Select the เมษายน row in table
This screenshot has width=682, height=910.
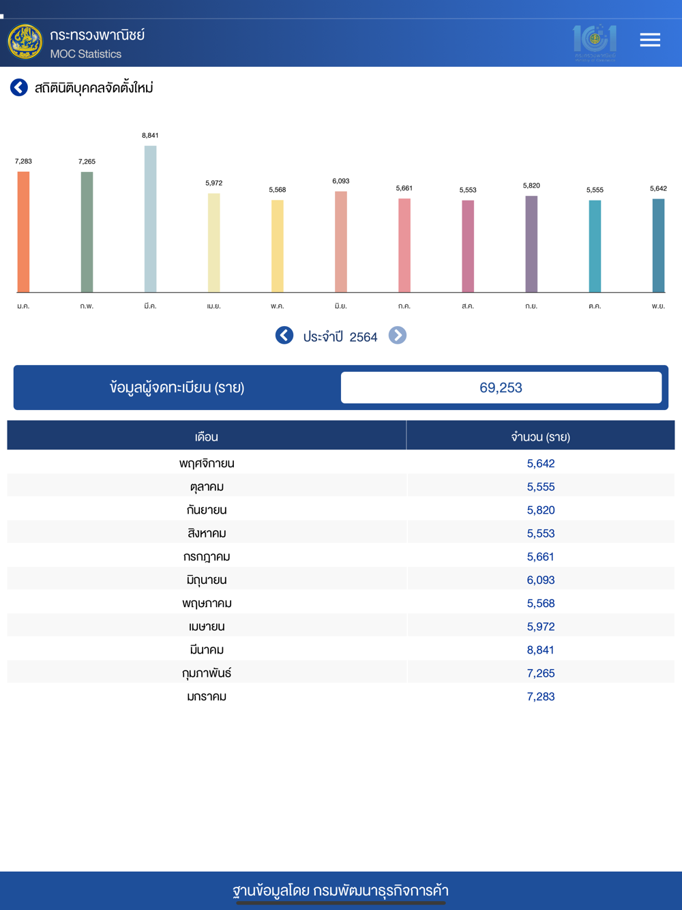341,626
